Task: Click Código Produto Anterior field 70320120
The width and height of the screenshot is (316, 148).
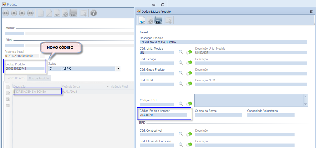Action: (x=163, y=115)
